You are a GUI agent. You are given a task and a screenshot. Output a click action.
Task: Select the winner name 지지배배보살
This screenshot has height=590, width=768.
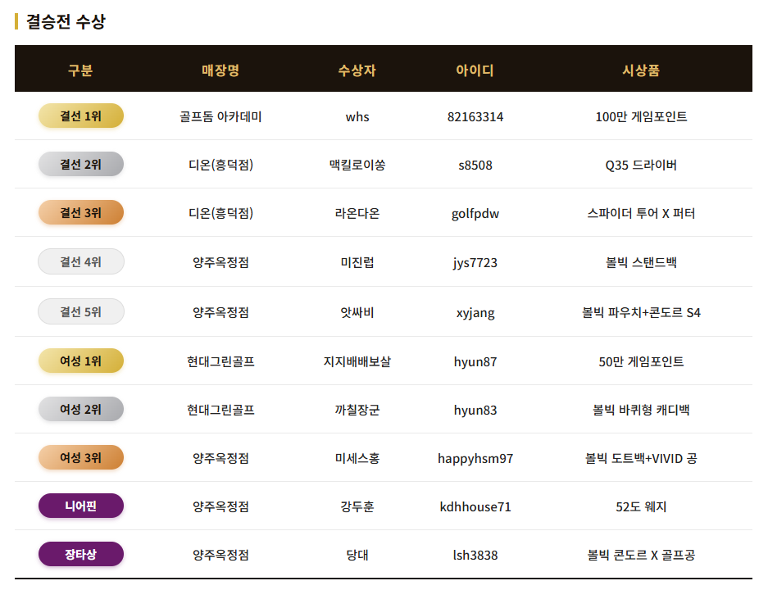pyautogui.click(x=357, y=361)
